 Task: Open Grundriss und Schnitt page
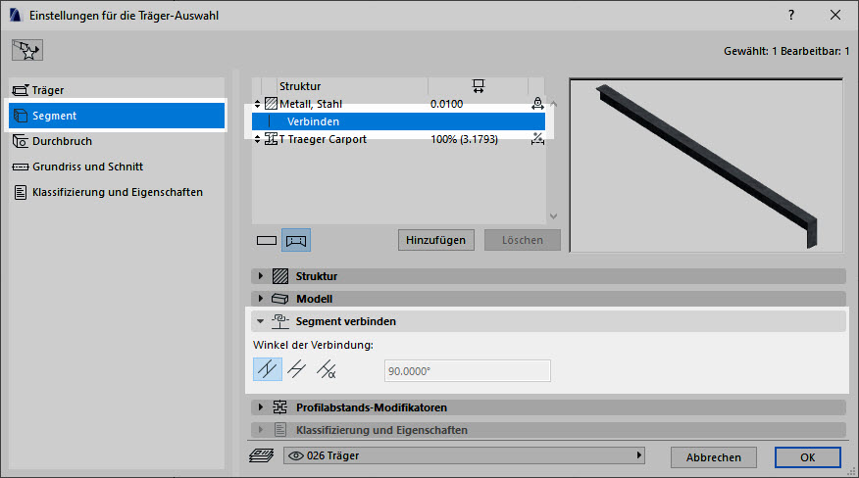pos(116,167)
